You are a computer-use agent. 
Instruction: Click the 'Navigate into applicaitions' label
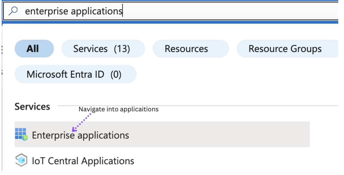(x=118, y=109)
